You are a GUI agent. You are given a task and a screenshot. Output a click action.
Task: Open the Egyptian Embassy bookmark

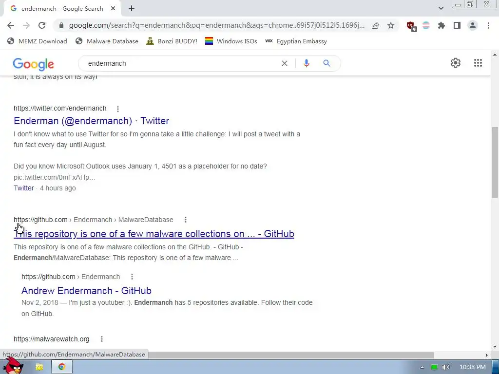[x=296, y=41]
